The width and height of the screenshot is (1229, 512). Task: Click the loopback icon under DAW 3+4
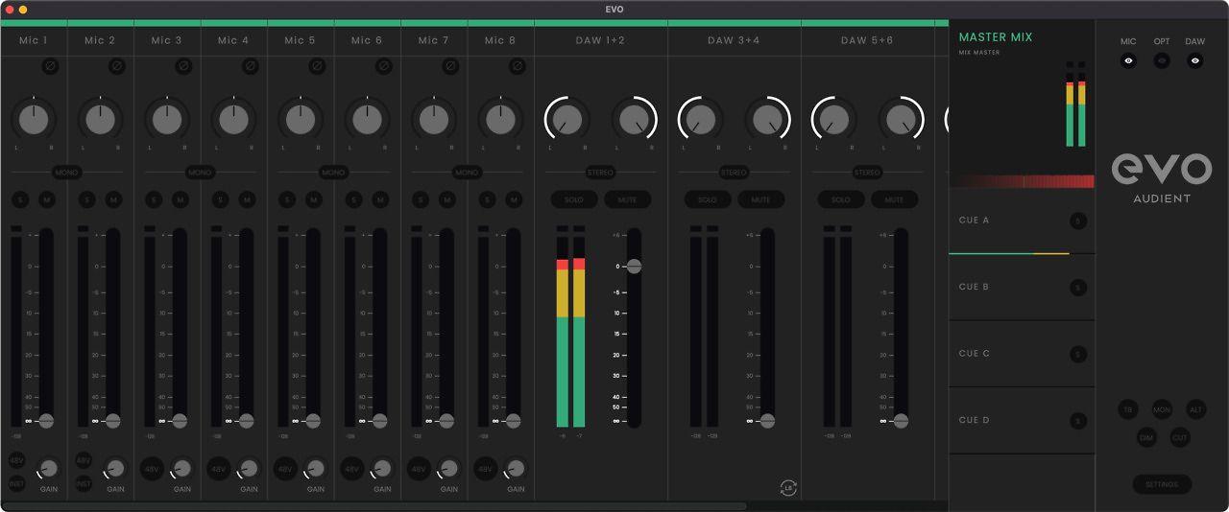pyautogui.click(x=788, y=488)
